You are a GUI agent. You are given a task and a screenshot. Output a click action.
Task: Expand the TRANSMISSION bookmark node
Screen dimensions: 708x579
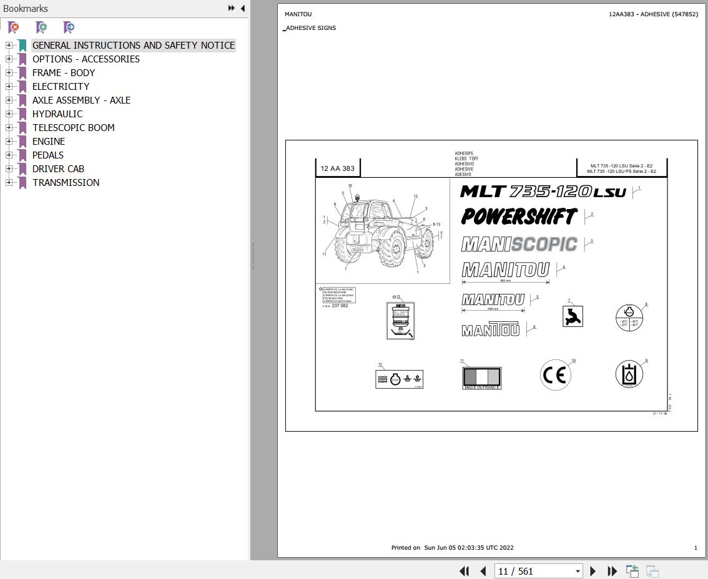pyautogui.click(x=9, y=182)
